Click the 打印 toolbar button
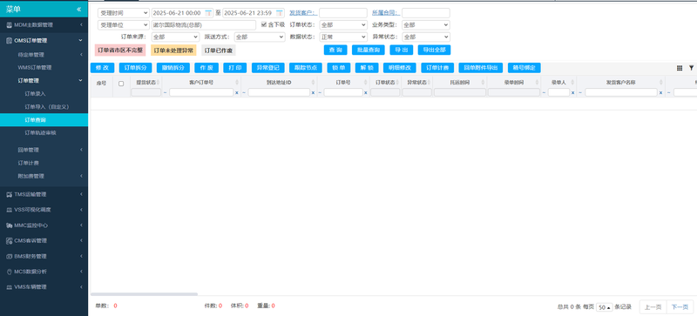 click(234, 68)
